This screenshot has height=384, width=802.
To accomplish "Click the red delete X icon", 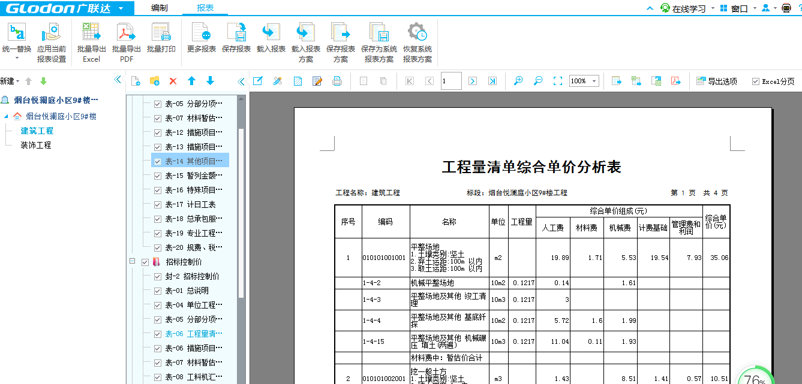I will [x=173, y=81].
